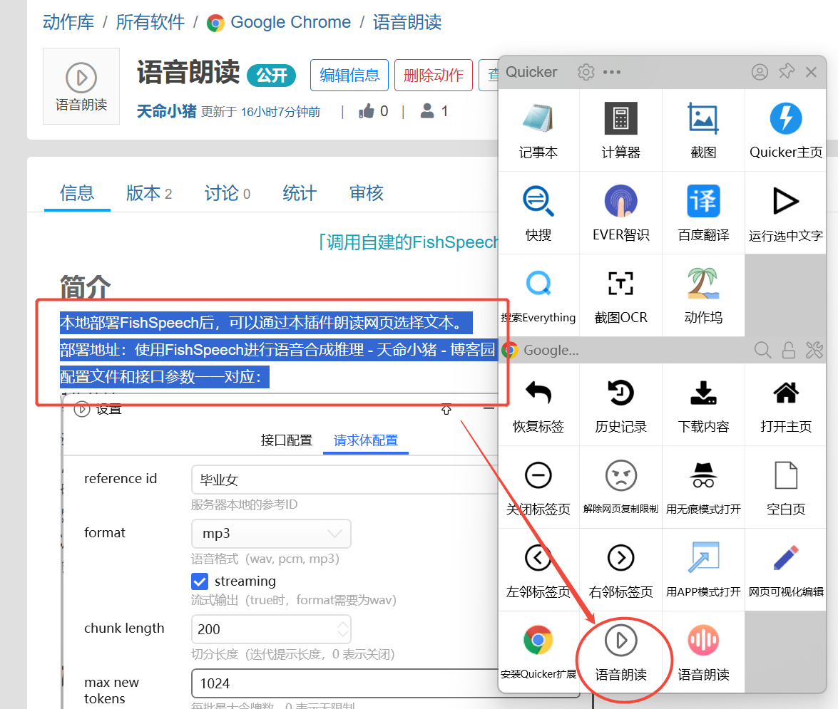The width and height of the screenshot is (838, 709).
Task: Open the 讨论 tab
Action: coord(227,192)
